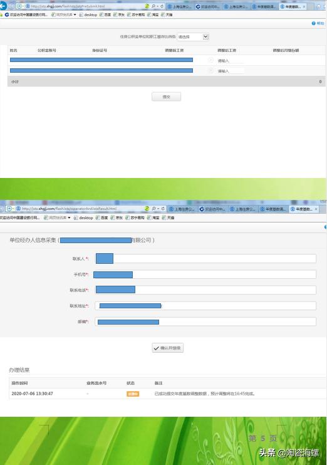Open 百度 favorite in salary-table browser
The image size is (327, 465).
[105, 14]
